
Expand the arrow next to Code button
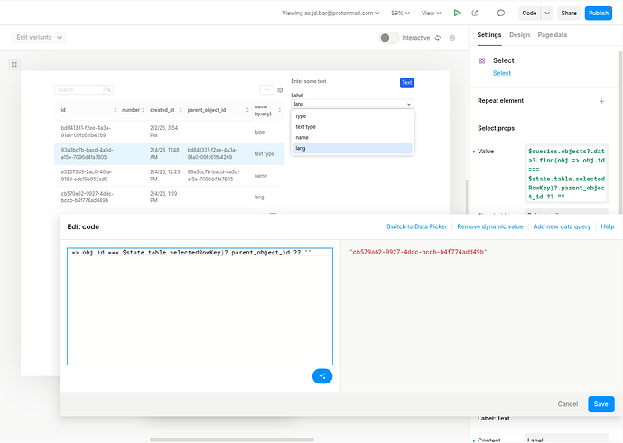545,13
